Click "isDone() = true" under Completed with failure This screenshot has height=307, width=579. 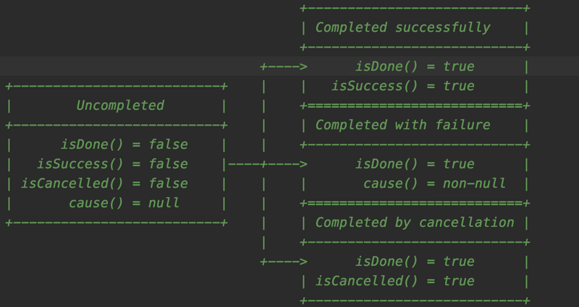415,164
